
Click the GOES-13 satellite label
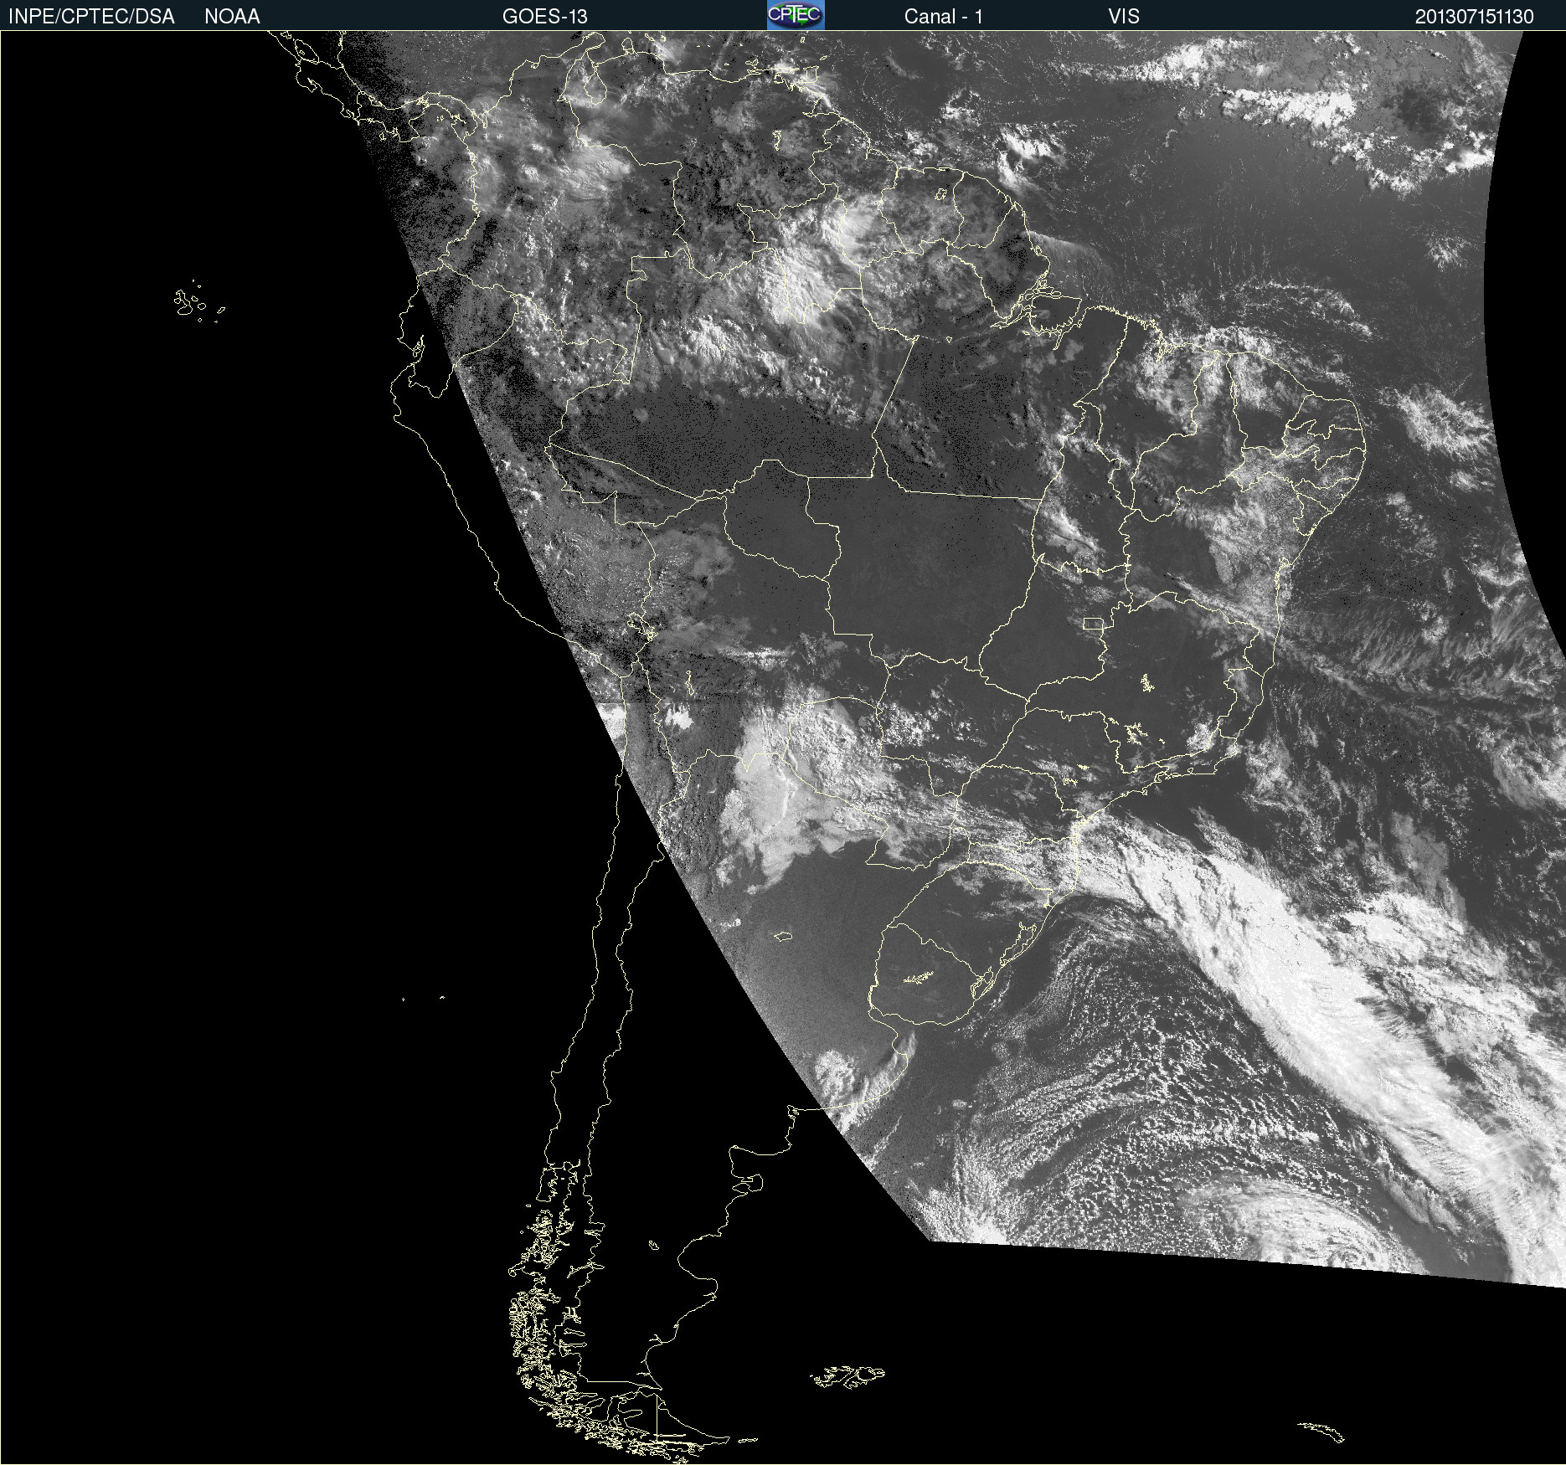544,17
